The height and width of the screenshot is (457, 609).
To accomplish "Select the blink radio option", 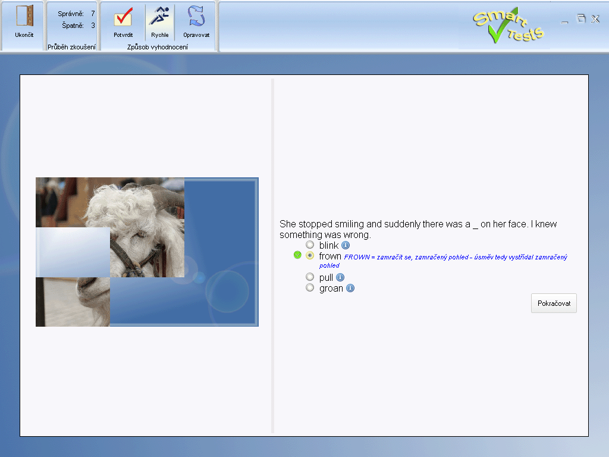I will pyautogui.click(x=309, y=245).
